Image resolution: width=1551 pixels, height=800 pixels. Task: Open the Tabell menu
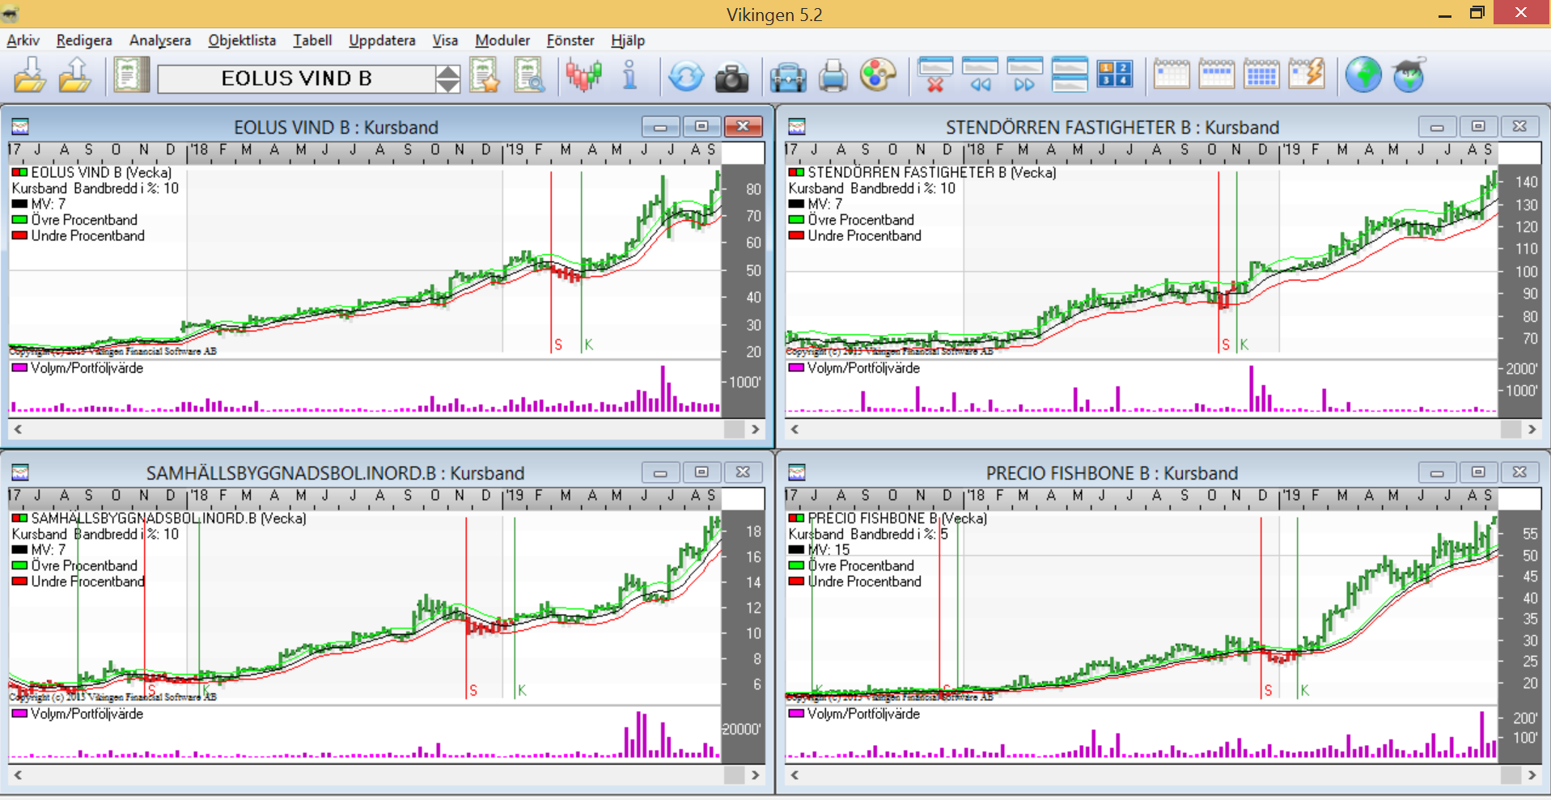312,40
